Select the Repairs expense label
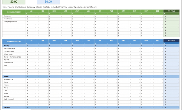Viewport: 182px width, 110px height. point(6,60)
